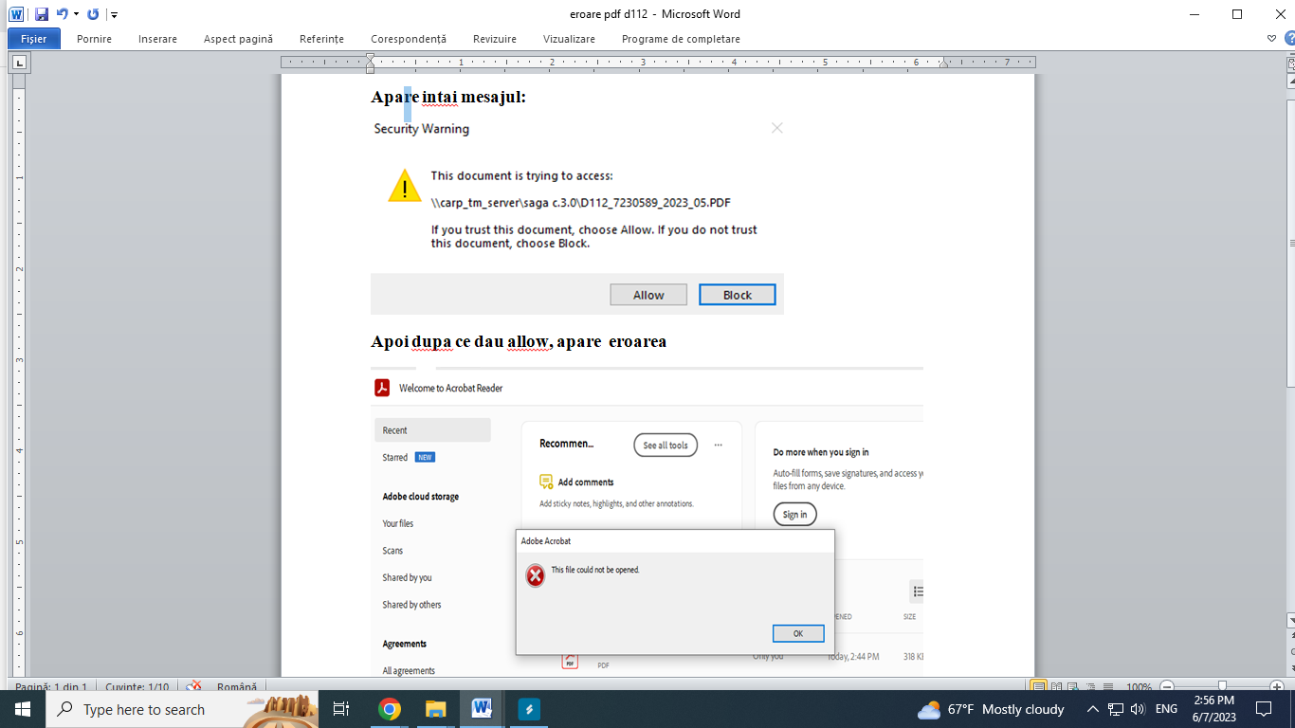1295x728 pixels.
Task: Open Customize Quick Access Toolbar dropdown
Action: pos(114,14)
